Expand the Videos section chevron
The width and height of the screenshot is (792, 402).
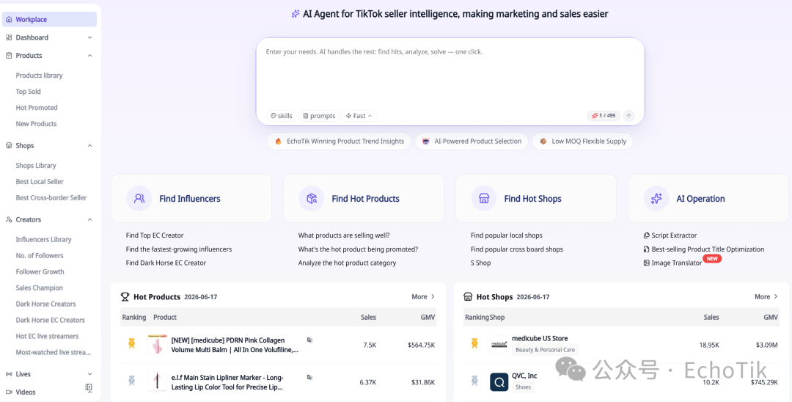pos(90,392)
